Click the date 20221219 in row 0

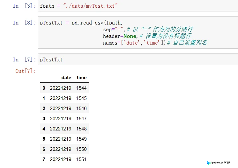pyautogui.click(x=61, y=88)
